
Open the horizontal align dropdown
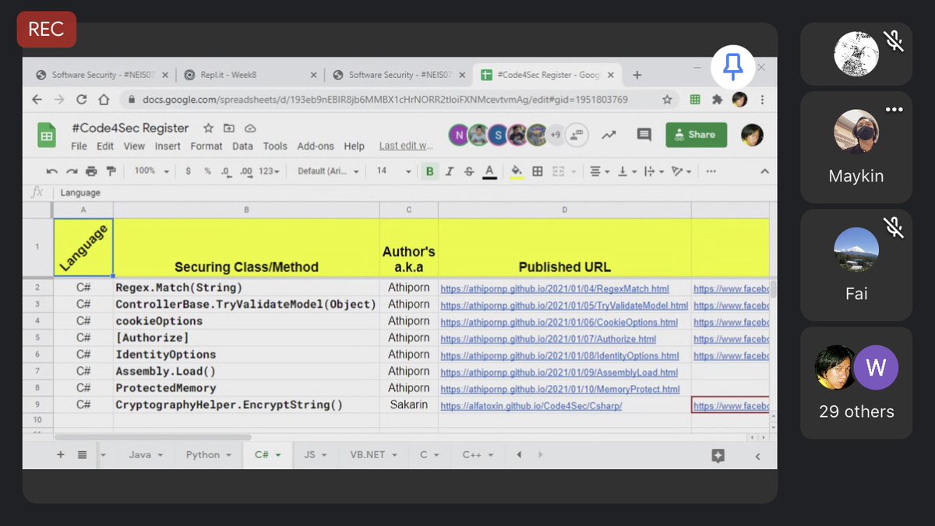[x=599, y=171]
